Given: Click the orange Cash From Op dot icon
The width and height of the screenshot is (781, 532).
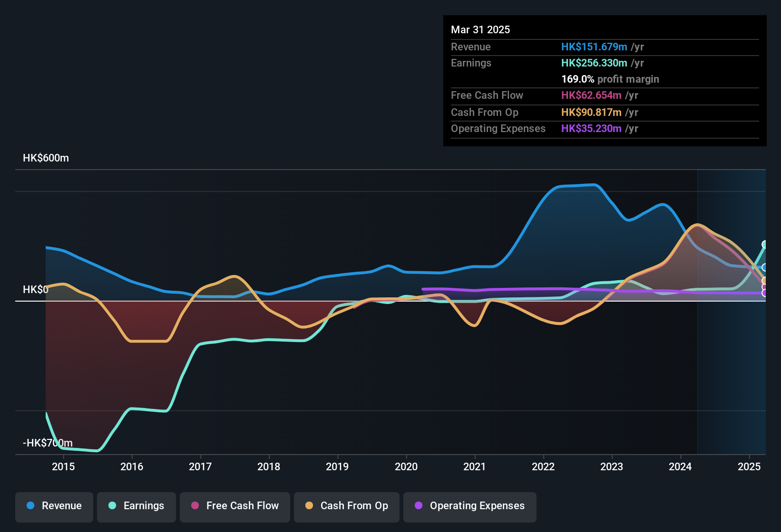Looking at the screenshot, I should (x=309, y=506).
